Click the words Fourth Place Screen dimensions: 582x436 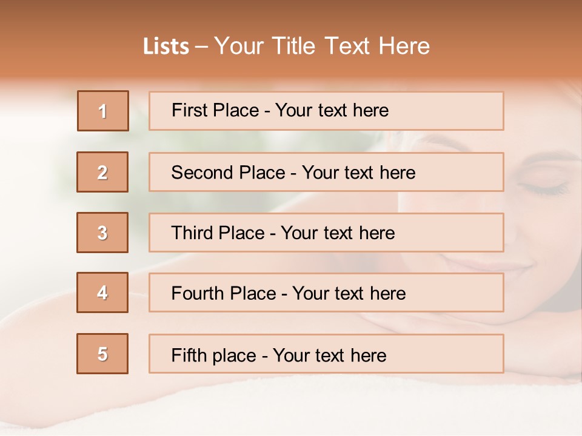(224, 293)
